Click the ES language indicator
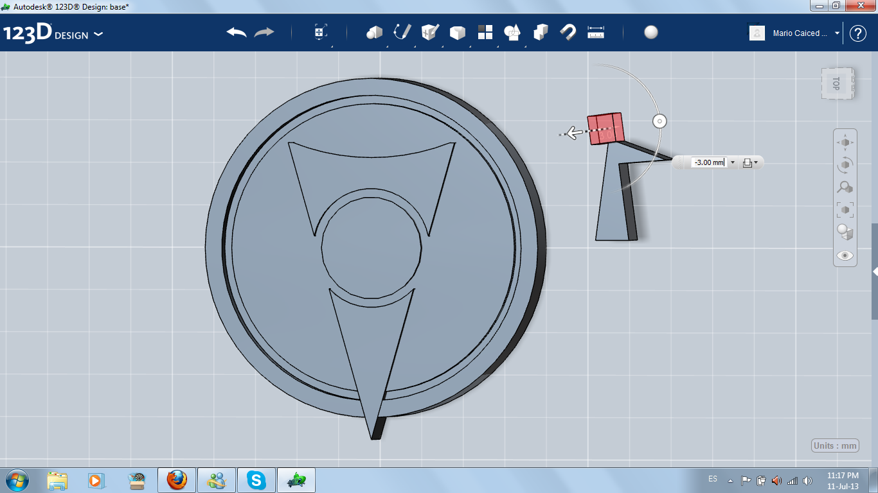Image resolution: width=878 pixels, height=493 pixels. [713, 480]
